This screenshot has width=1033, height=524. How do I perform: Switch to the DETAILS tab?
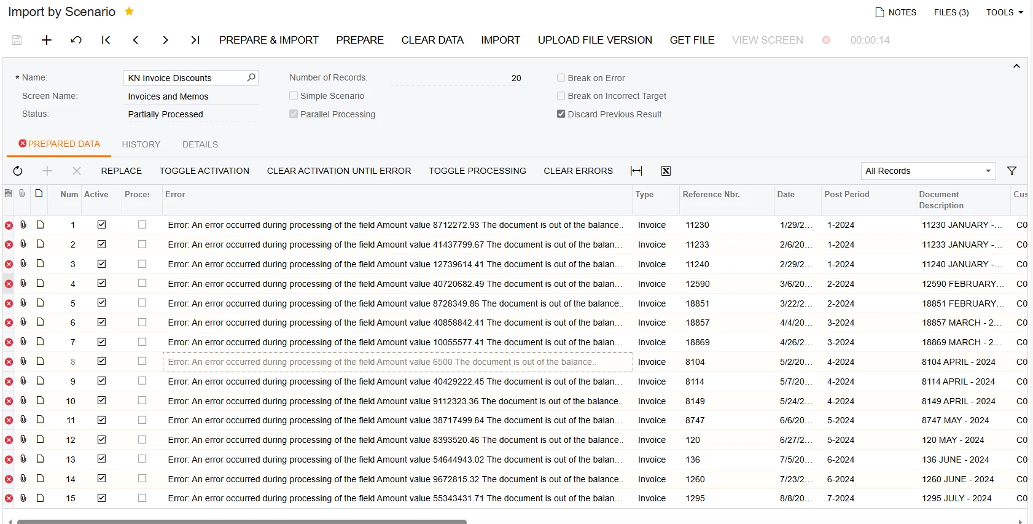pos(200,144)
